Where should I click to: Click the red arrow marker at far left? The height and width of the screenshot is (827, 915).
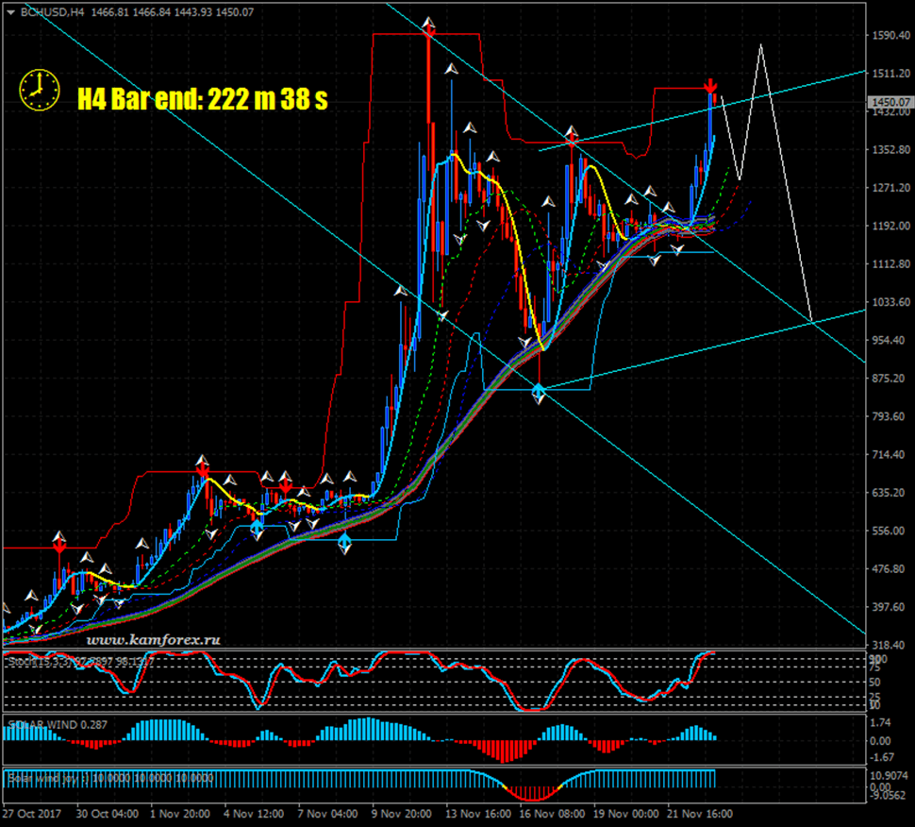click(x=59, y=544)
